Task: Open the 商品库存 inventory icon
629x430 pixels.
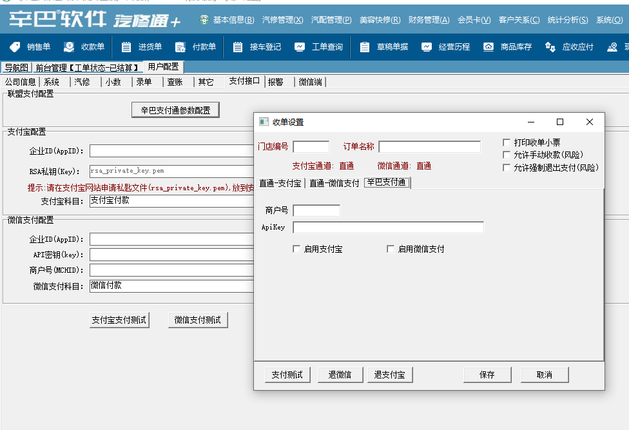Action: [x=489, y=47]
